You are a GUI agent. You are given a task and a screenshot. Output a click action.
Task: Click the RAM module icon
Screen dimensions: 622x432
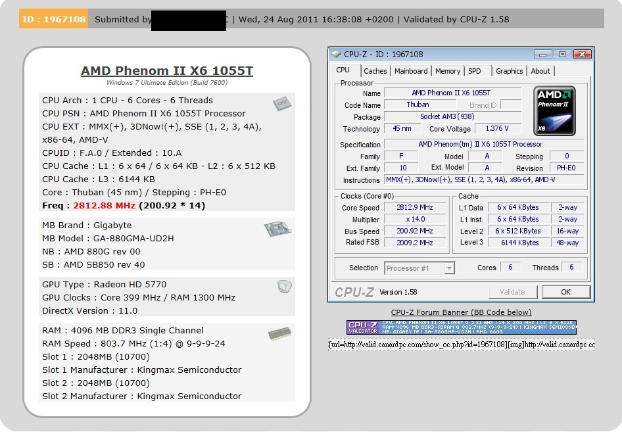[x=279, y=334]
